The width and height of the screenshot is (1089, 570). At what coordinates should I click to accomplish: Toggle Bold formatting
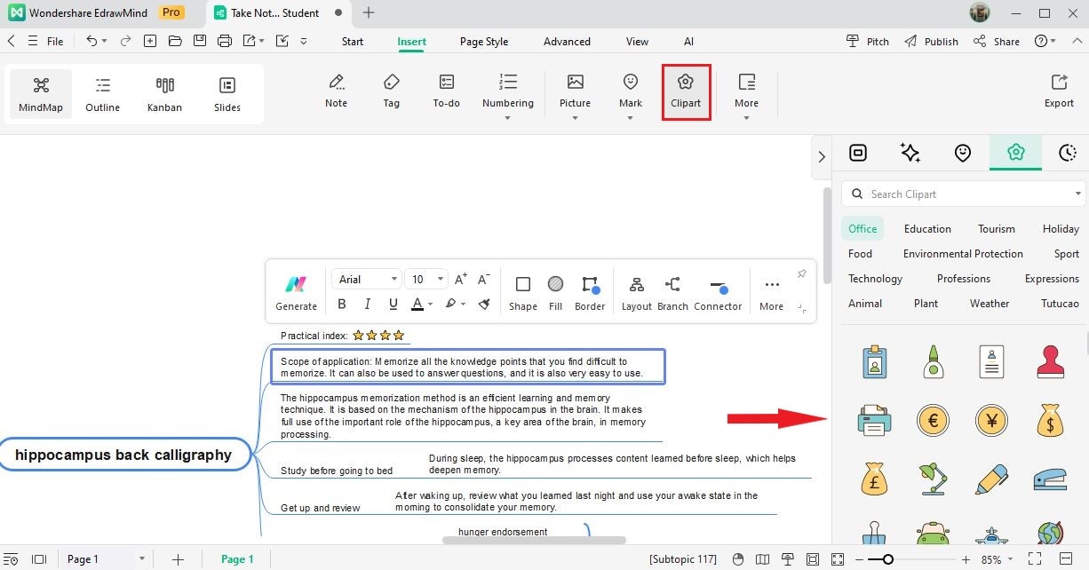coord(342,304)
